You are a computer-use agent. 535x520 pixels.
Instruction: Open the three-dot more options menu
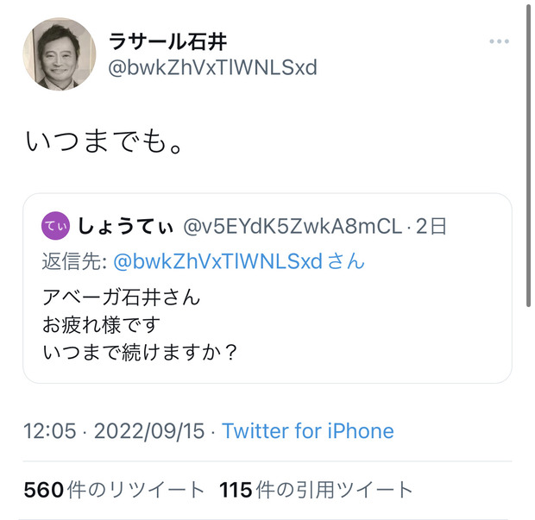tap(499, 41)
